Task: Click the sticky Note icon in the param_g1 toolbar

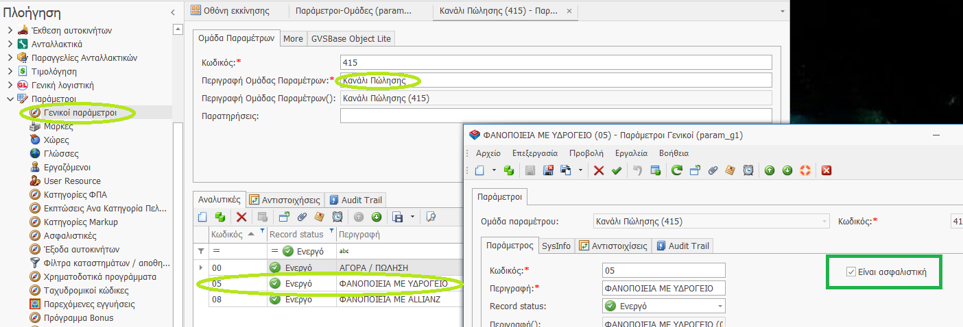Action: click(730, 170)
